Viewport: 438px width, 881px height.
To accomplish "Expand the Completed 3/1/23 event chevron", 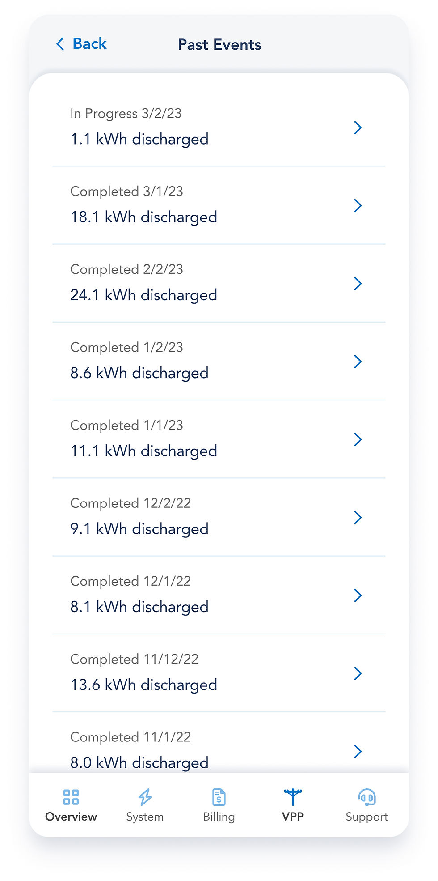I will pyautogui.click(x=358, y=205).
